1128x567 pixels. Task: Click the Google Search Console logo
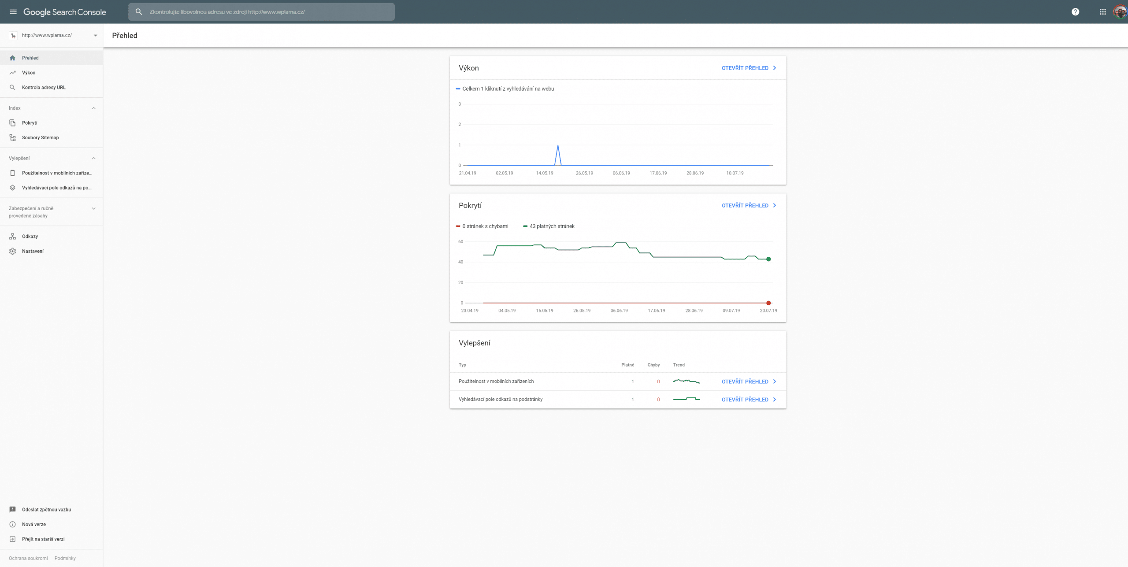pyautogui.click(x=65, y=12)
